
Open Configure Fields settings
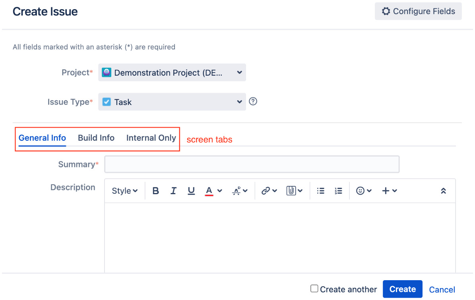tap(418, 11)
